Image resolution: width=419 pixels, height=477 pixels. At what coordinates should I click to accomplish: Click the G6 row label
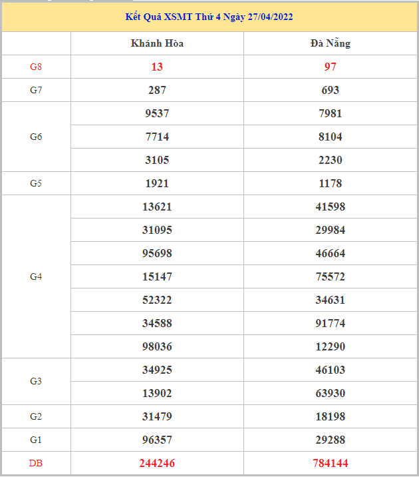click(x=36, y=137)
